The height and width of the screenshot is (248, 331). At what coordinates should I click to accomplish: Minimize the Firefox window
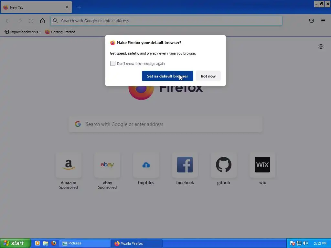(316, 4)
